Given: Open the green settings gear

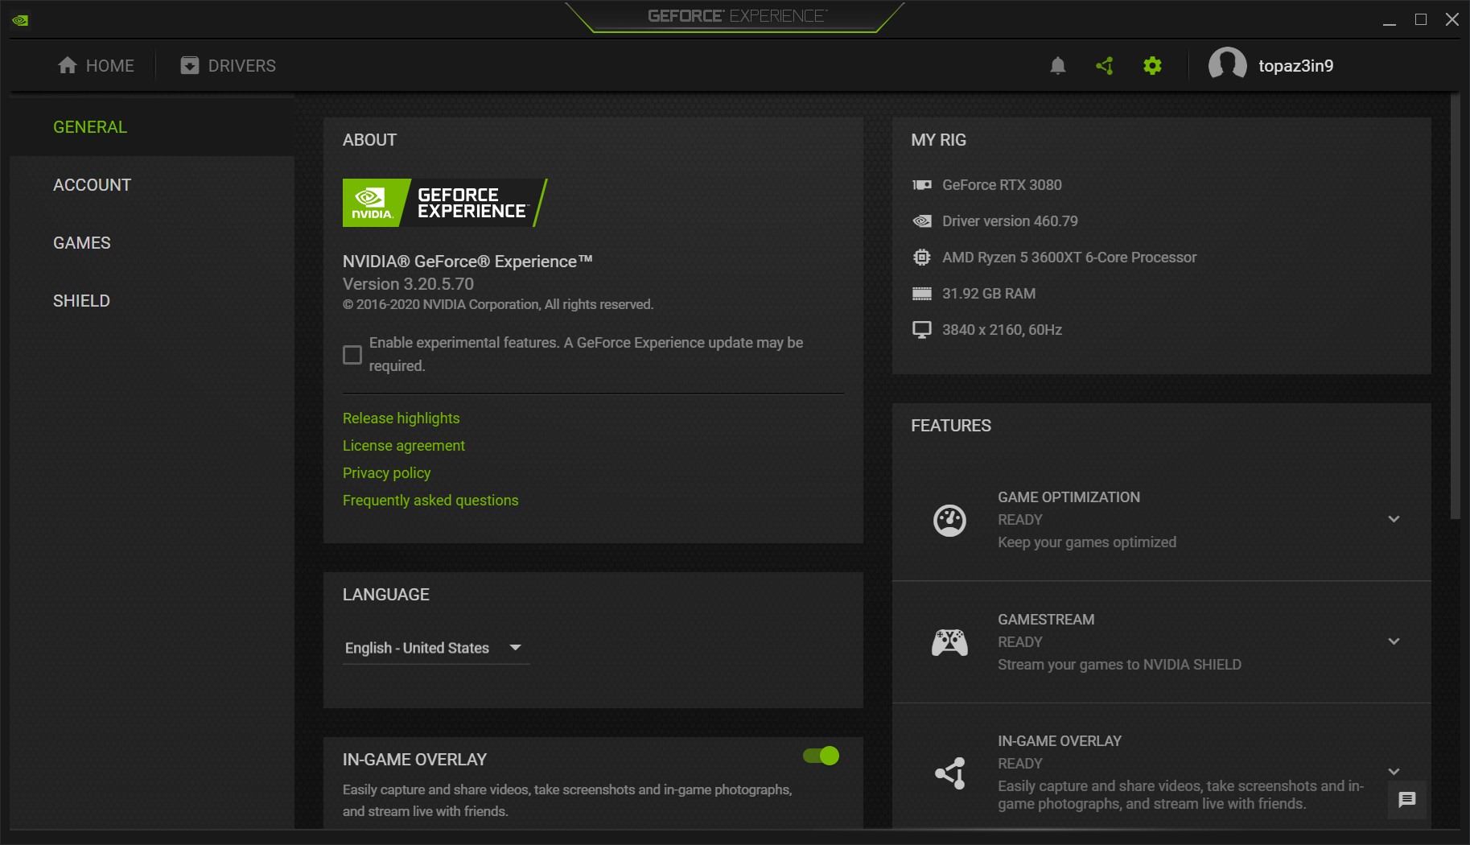Looking at the screenshot, I should (x=1152, y=66).
